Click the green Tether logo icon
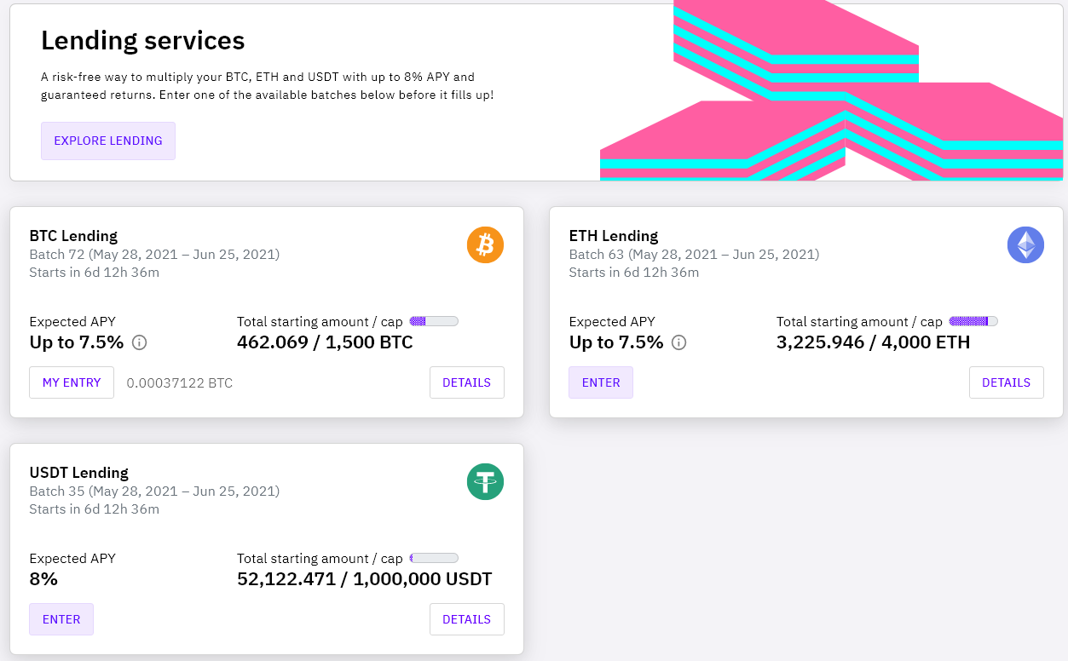 coord(485,482)
